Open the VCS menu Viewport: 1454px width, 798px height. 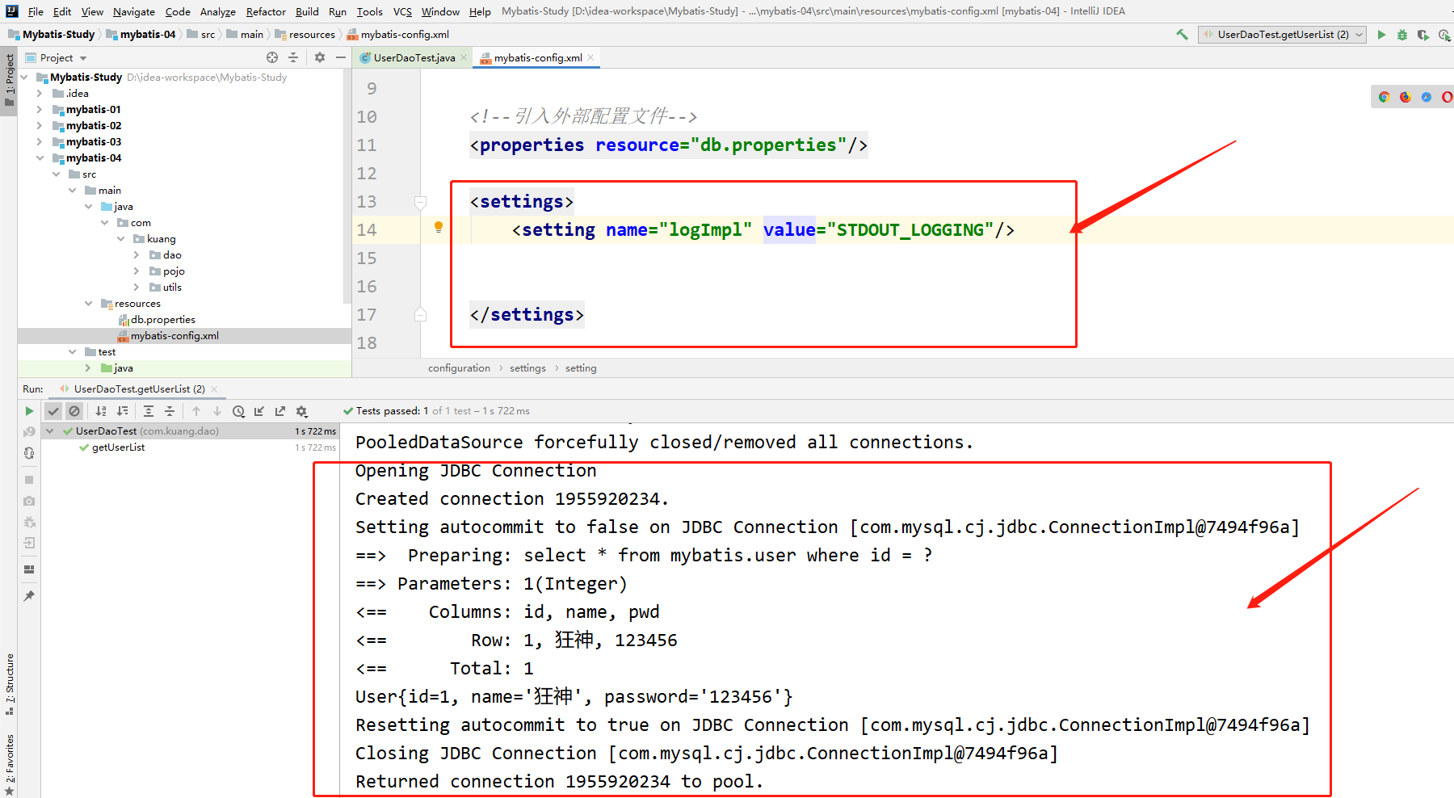(402, 11)
